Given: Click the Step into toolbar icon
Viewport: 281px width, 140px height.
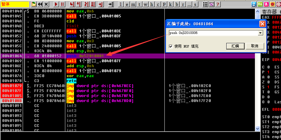Looking at the screenshot, I should tap(72, 4).
